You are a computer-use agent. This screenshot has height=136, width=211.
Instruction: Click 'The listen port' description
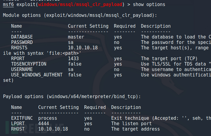131,124
